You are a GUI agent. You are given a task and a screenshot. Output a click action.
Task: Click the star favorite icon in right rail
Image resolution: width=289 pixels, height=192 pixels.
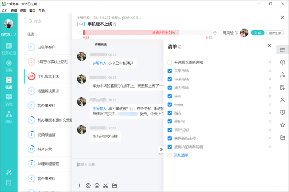pos(283,125)
